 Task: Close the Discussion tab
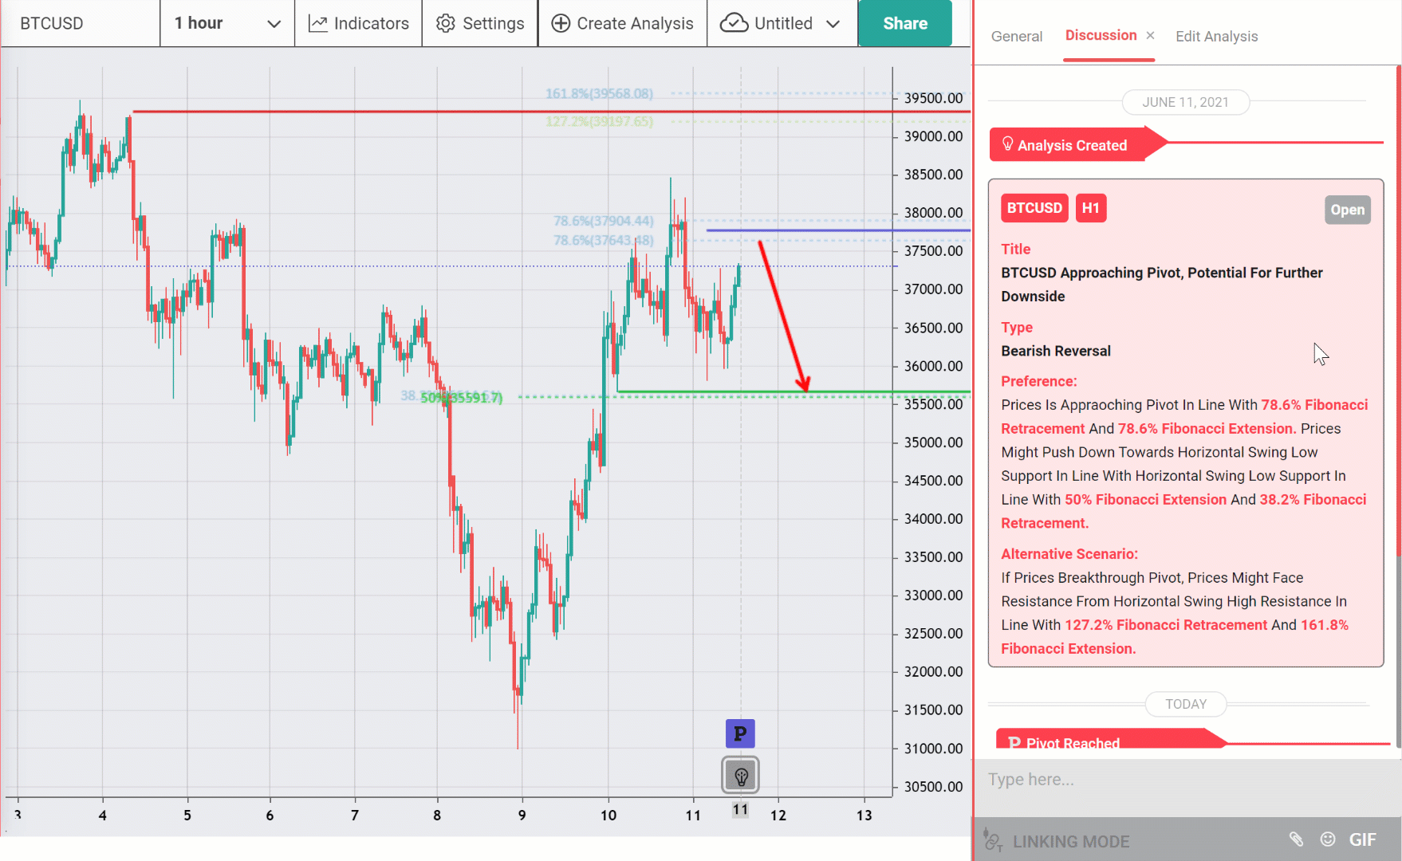(1150, 35)
